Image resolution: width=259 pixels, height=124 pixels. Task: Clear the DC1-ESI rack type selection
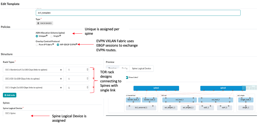61,79
